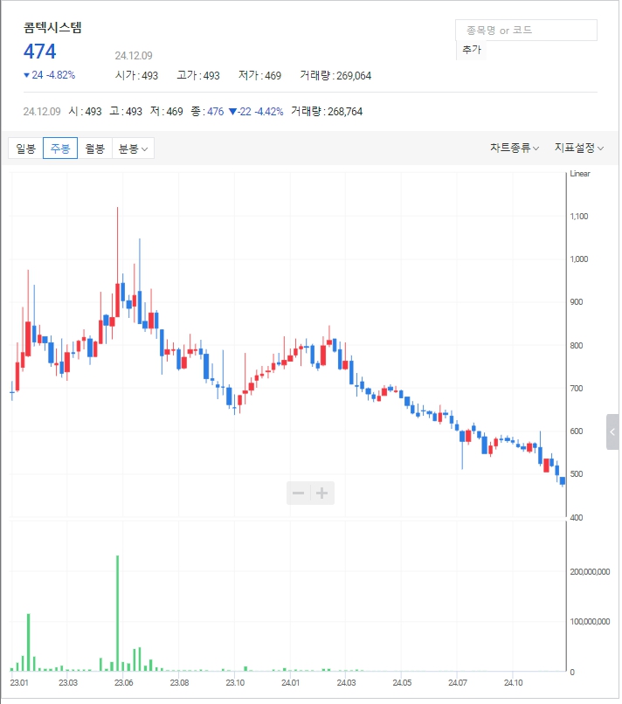This screenshot has height=704, width=622.
Task: Select the 주봉 weekly chart tab
Action: [60, 148]
